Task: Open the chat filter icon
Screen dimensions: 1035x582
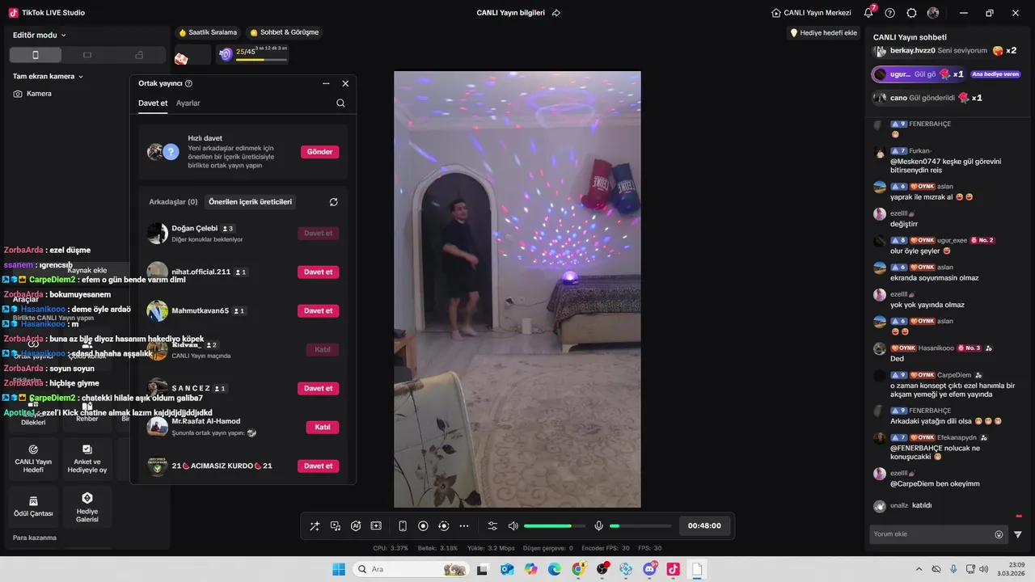Action: pos(1018,534)
